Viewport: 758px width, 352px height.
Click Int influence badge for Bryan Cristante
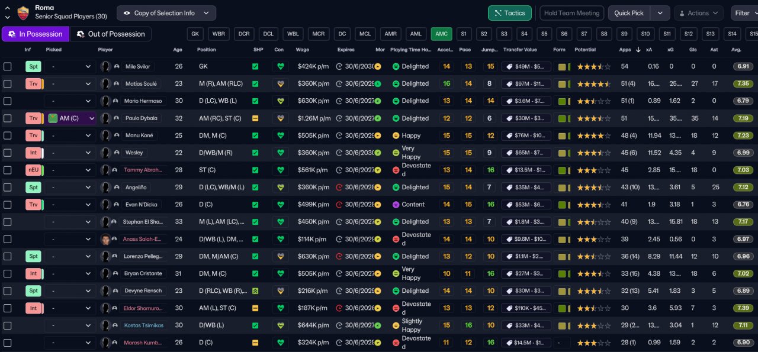pos(34,274)
